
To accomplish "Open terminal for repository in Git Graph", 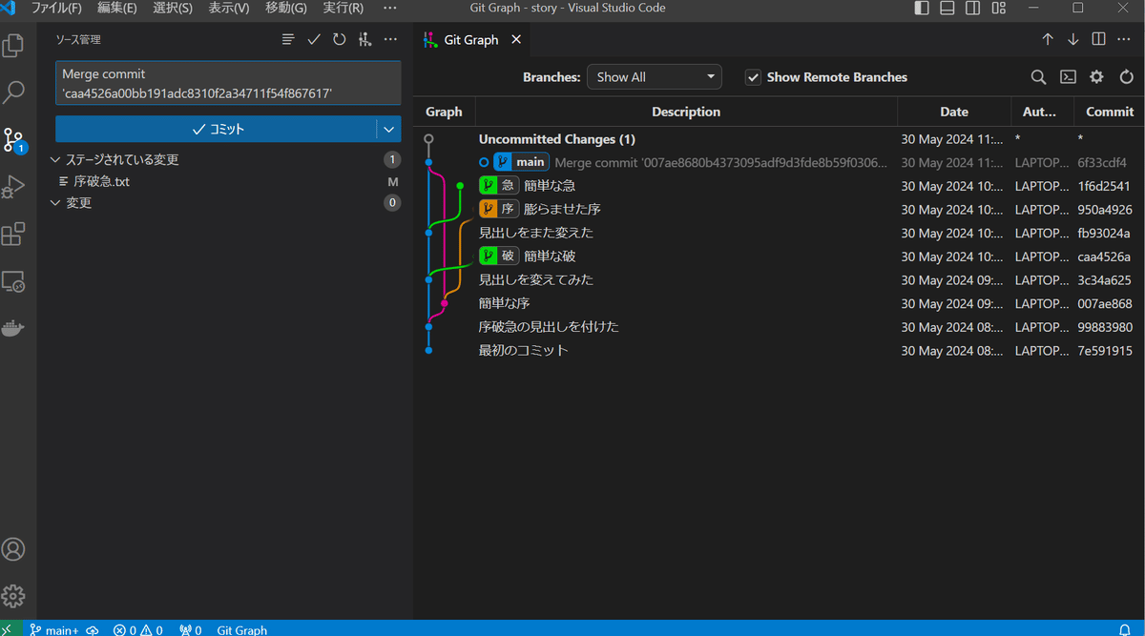I will coord(1069,77).
